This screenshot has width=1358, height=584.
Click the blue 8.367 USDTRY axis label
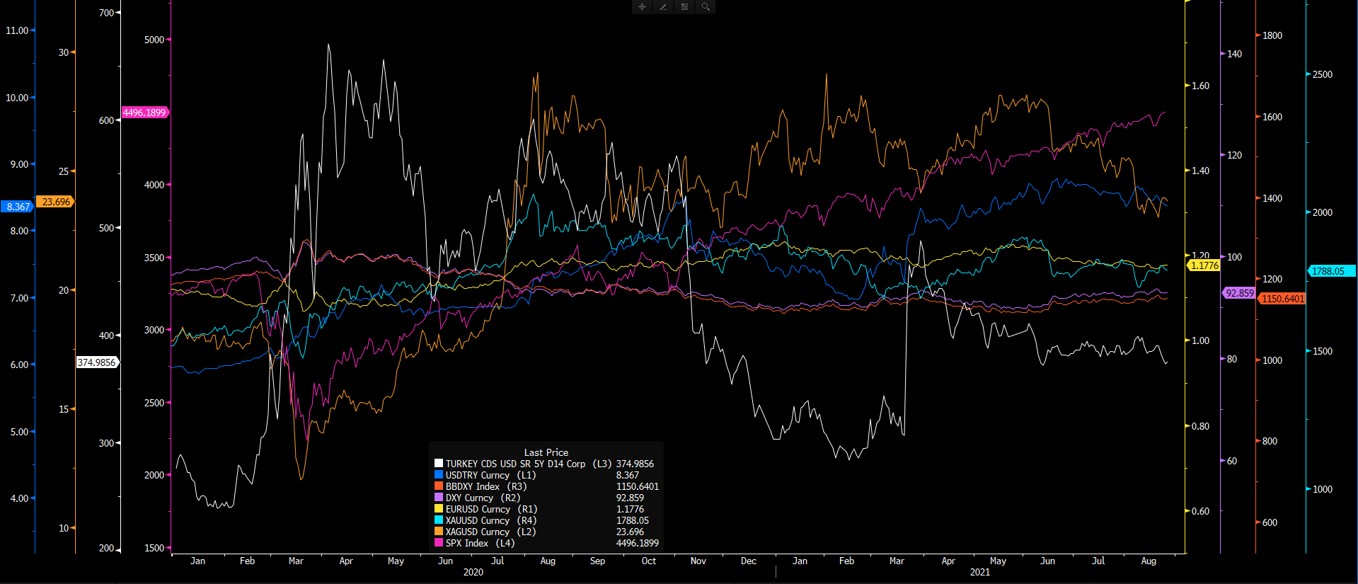click(x=18, y=207)
